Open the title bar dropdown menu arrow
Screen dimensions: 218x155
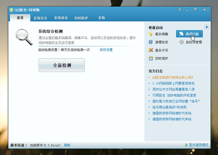click(x=180, y=10)
